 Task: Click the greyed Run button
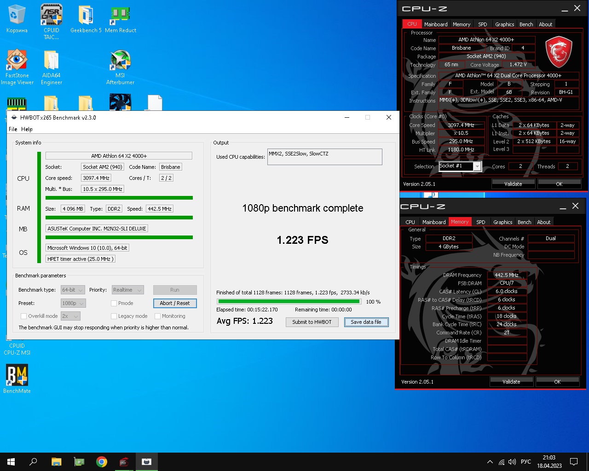(175, 290)
